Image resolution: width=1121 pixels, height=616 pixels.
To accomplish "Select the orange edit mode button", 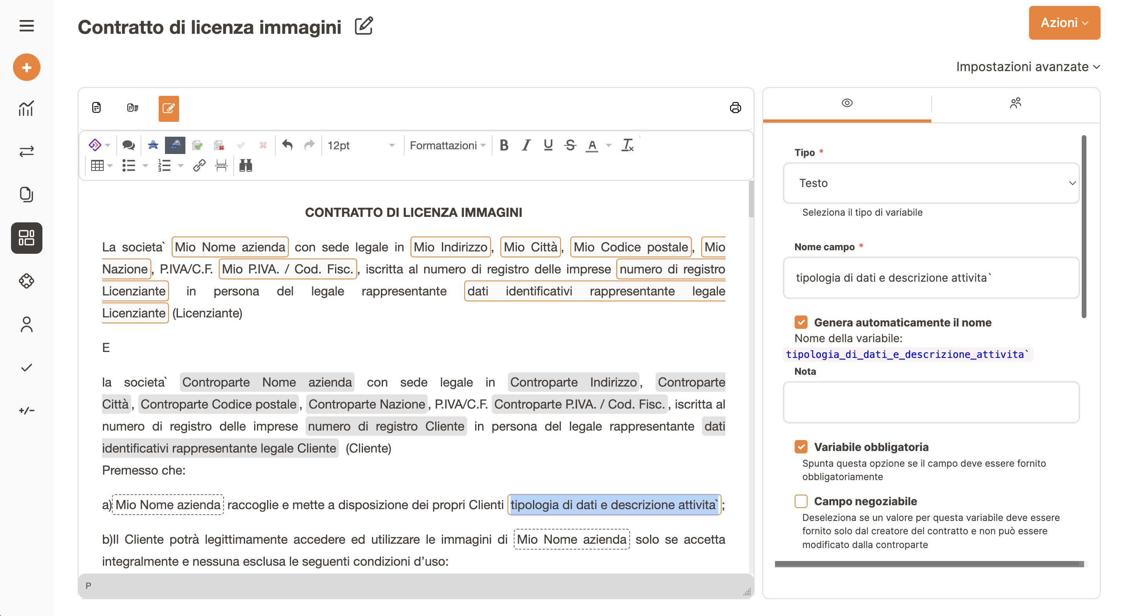I will click(169, 108).
